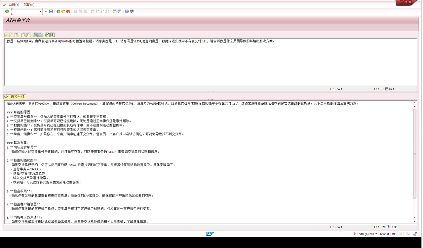The image size is (423, 248).
Task: Click 'Li 1, Co 1' in the answer pane status
Action: [336, 227]
